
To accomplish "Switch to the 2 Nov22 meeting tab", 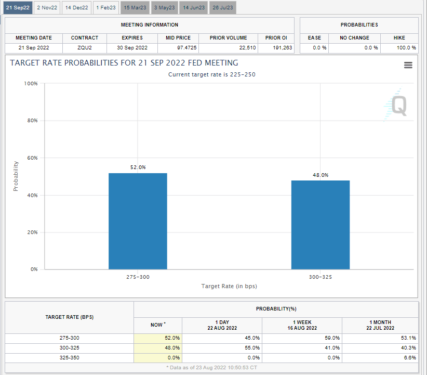I will coord(47,8).
